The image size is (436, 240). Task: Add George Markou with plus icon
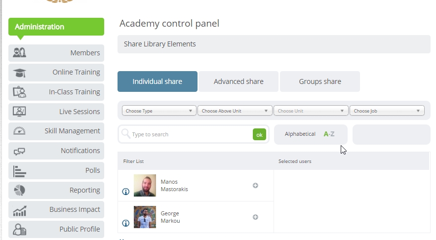(255, 217)
